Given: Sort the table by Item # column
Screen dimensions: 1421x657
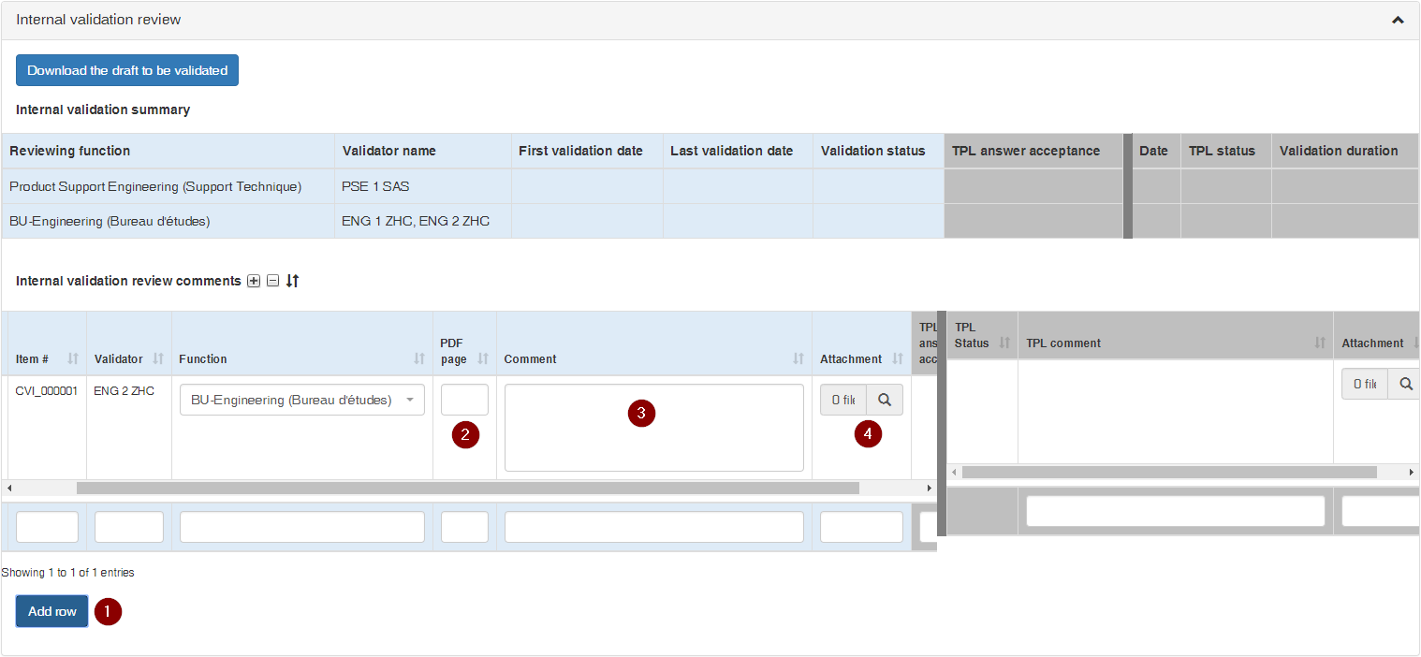Looking at the screenshot, I should click(73, 358).
